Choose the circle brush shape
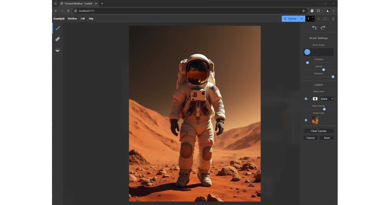The height and width of the screenshot is (205, 390). point(307,52)
